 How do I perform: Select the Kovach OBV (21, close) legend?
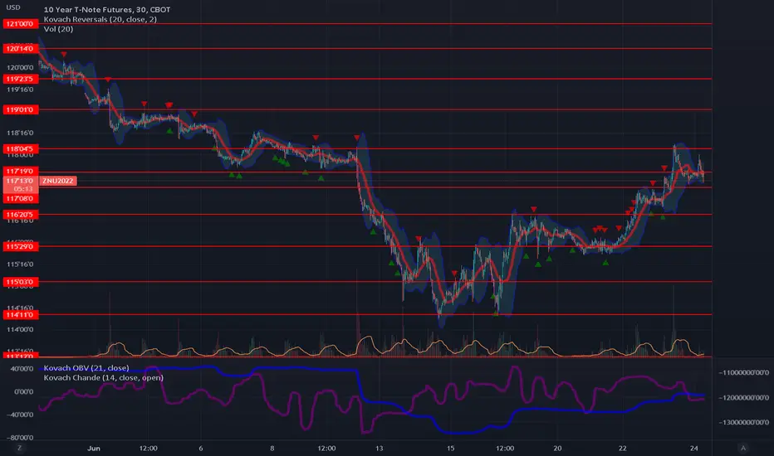pyautogui.click(x=86, y=368)
